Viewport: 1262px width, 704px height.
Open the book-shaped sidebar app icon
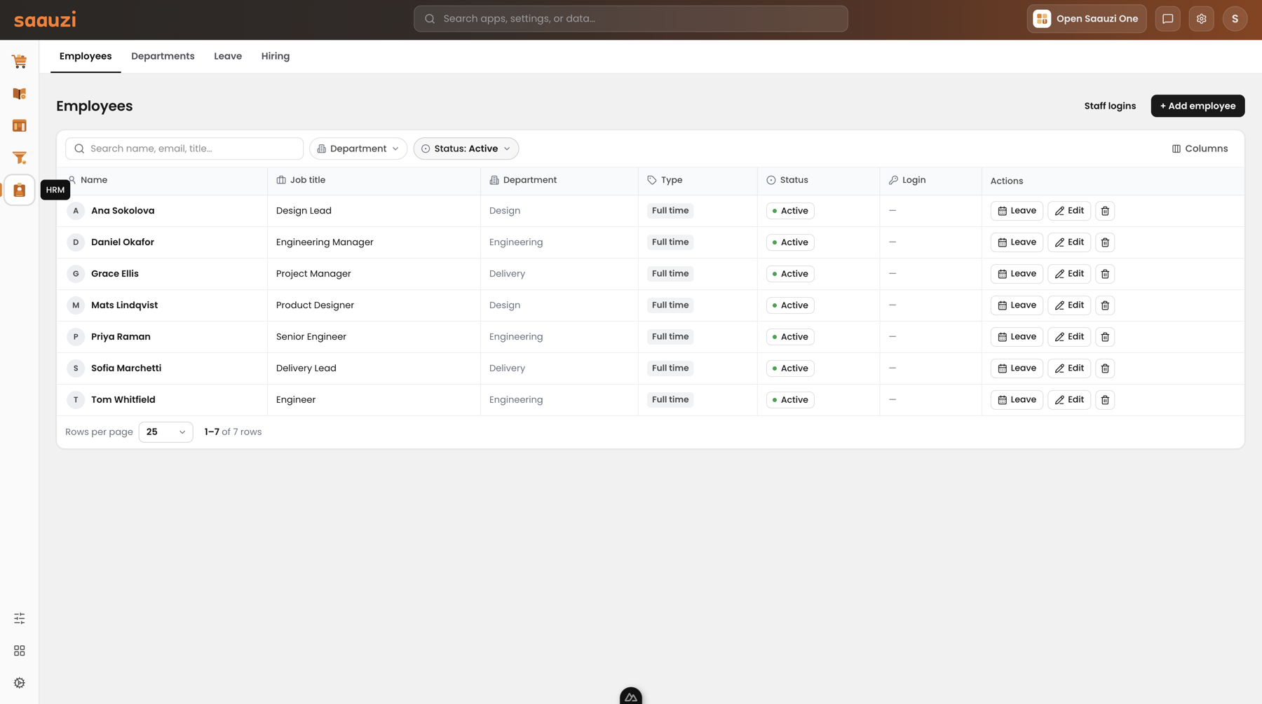point(20,94)
